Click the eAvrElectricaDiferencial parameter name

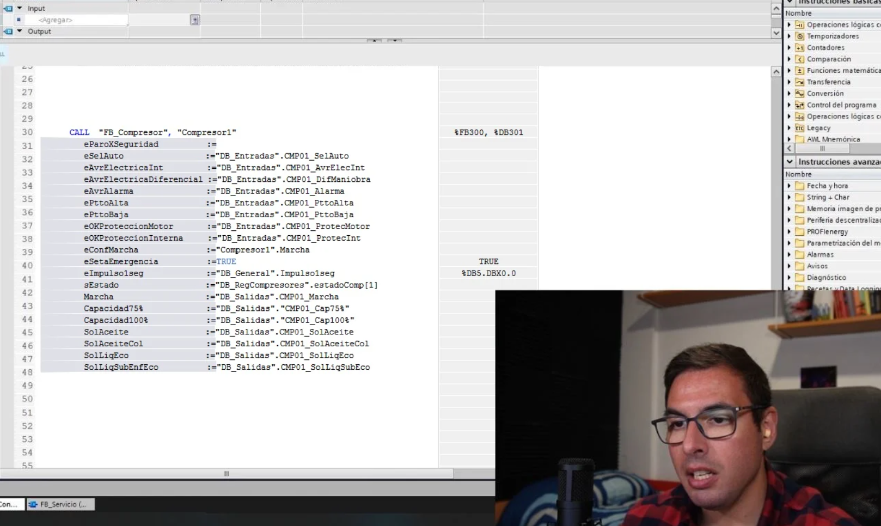(143, 179)
